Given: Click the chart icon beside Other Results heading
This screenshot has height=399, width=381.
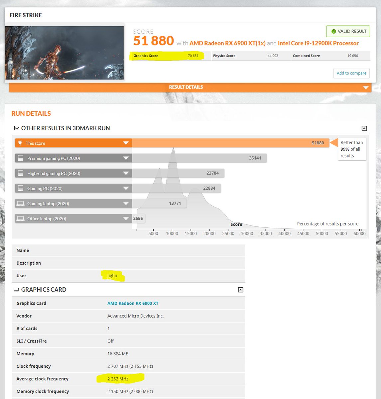Looking at the screenshot, I should click(x=16, y=128).
